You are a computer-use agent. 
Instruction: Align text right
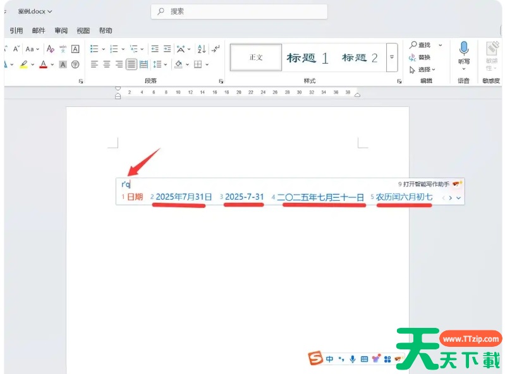pos(119,64)
